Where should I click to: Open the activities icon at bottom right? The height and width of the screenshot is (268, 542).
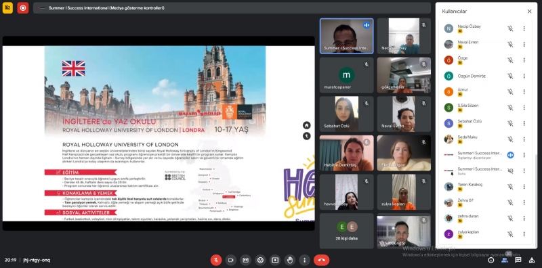point(532,260)
